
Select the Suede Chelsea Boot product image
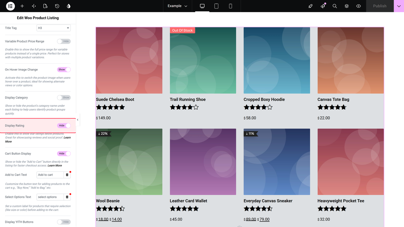pos(129,61)
